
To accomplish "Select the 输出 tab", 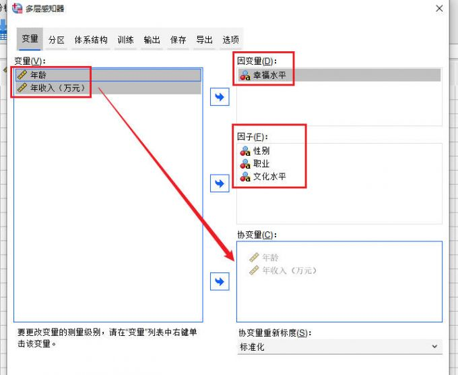I will pyautogui.click(x=152, y=40).
